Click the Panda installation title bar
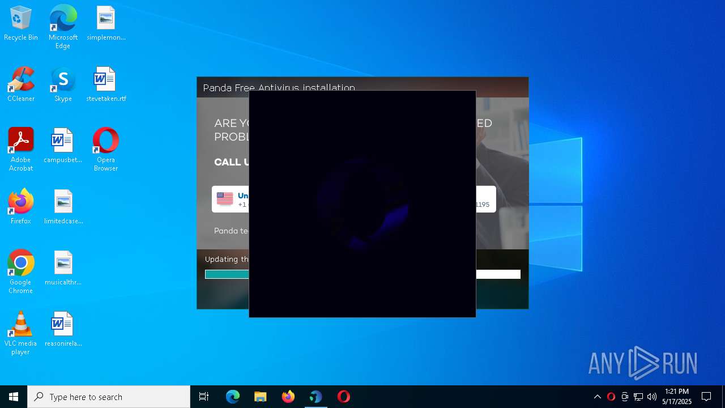Screen dimensions: 725x408 (x=362, y=87)
